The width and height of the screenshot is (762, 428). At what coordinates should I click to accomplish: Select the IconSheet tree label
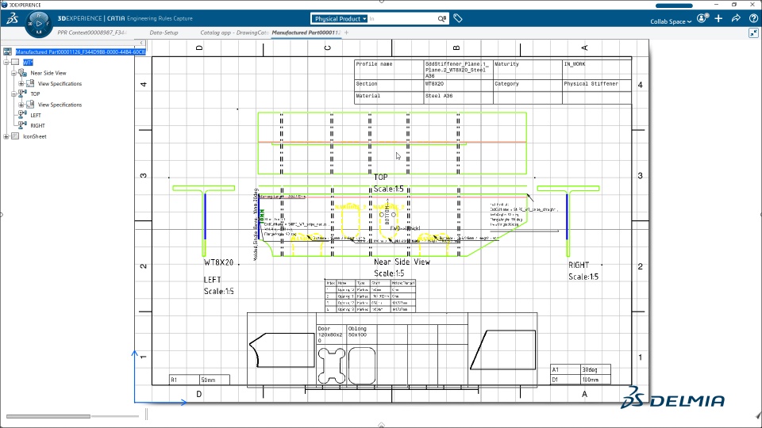pyautogui.click(x=34, y=136)
